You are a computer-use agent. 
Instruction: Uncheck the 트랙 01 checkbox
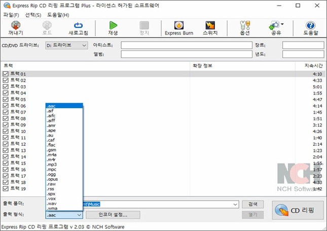coord(6,74)
